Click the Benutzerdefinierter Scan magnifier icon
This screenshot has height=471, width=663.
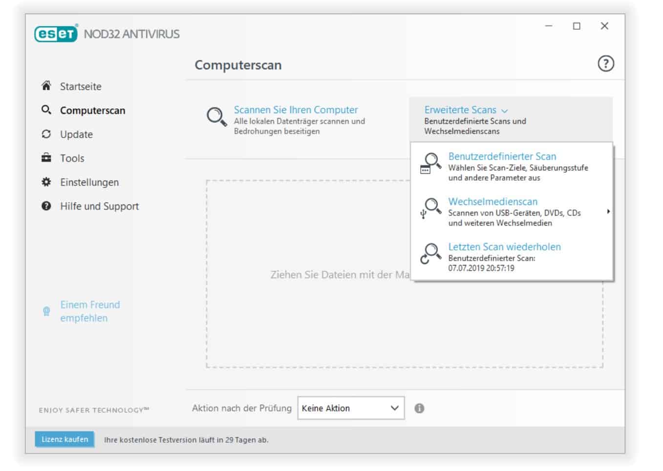pos(430,163)
